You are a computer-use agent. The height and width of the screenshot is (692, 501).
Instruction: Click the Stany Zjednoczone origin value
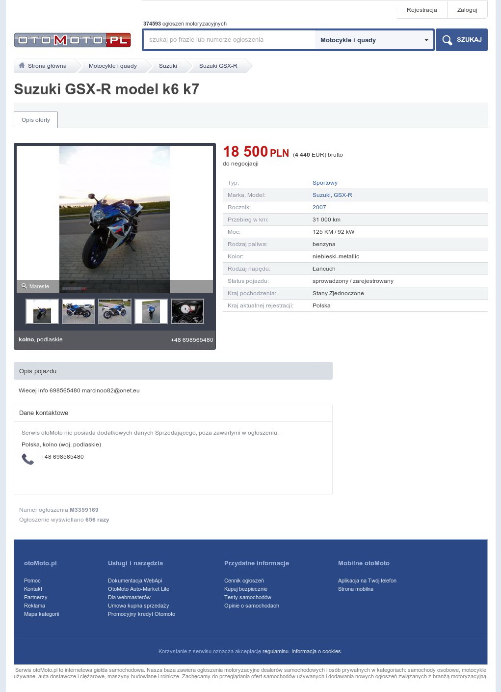pos(338,293)
